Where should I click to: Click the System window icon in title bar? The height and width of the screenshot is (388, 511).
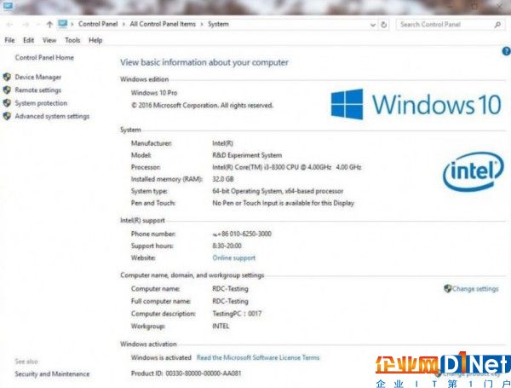point(8,6)
